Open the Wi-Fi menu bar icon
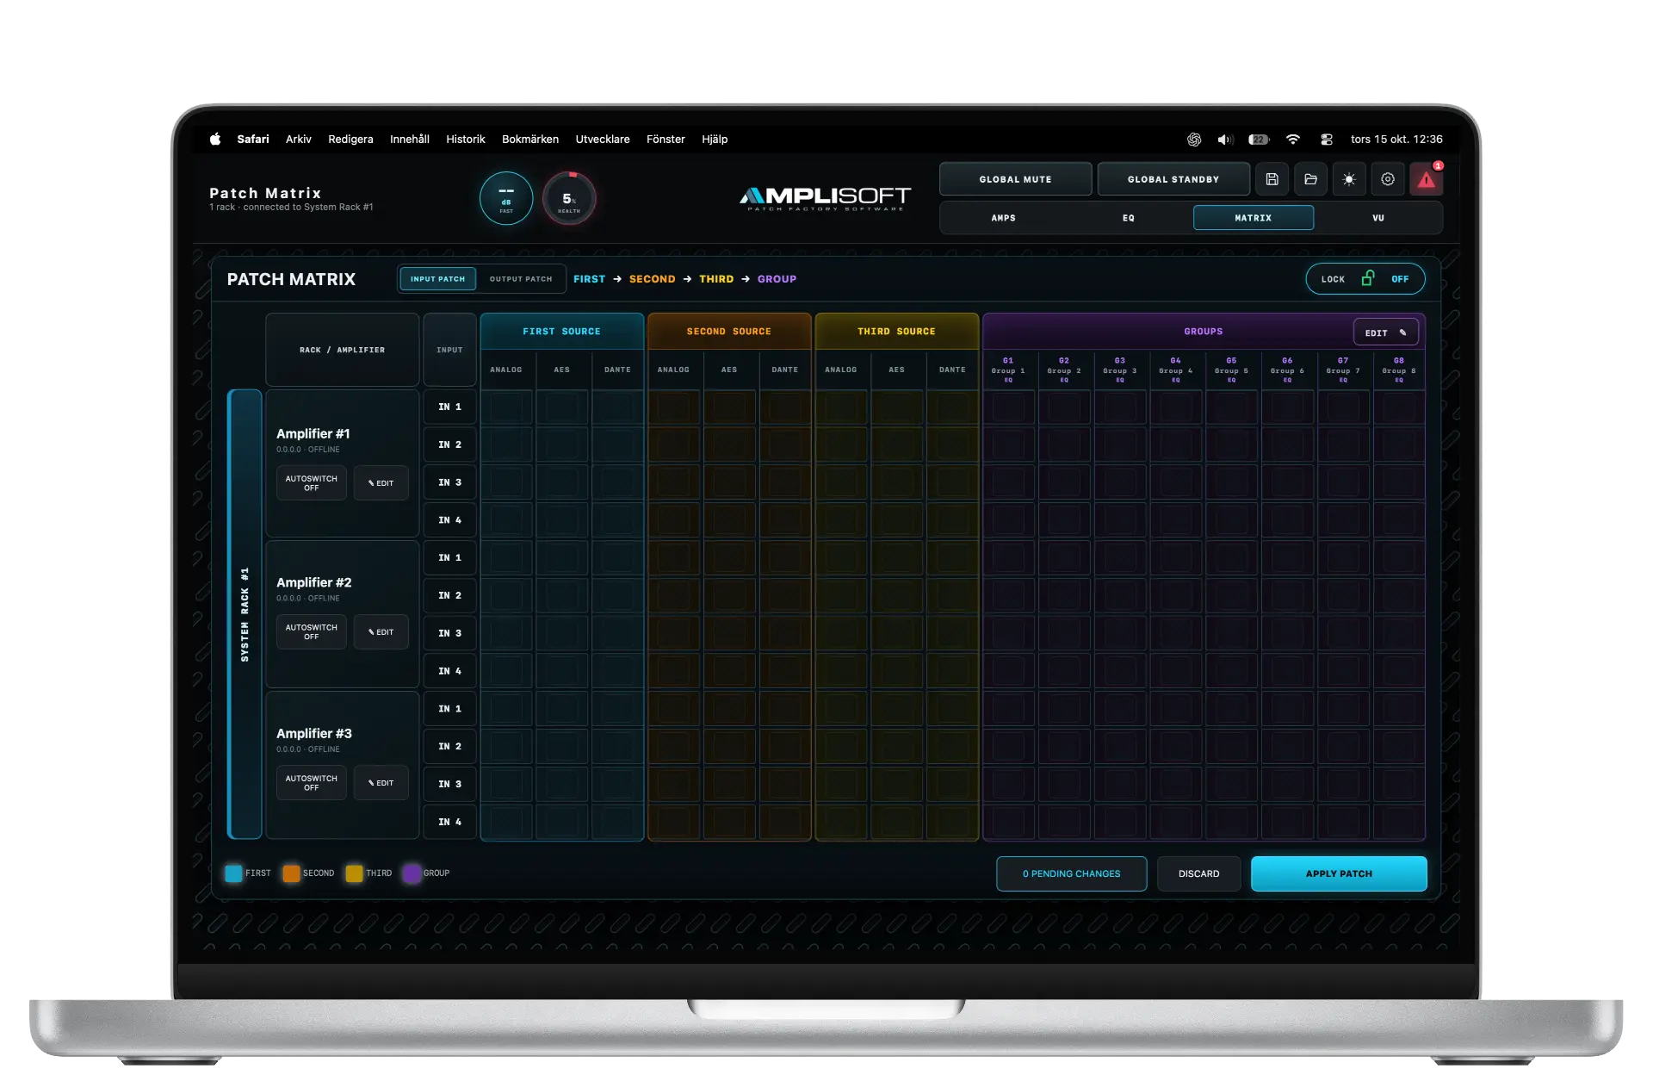This screenshot has height=1075, width=1653. [1293, 140]
